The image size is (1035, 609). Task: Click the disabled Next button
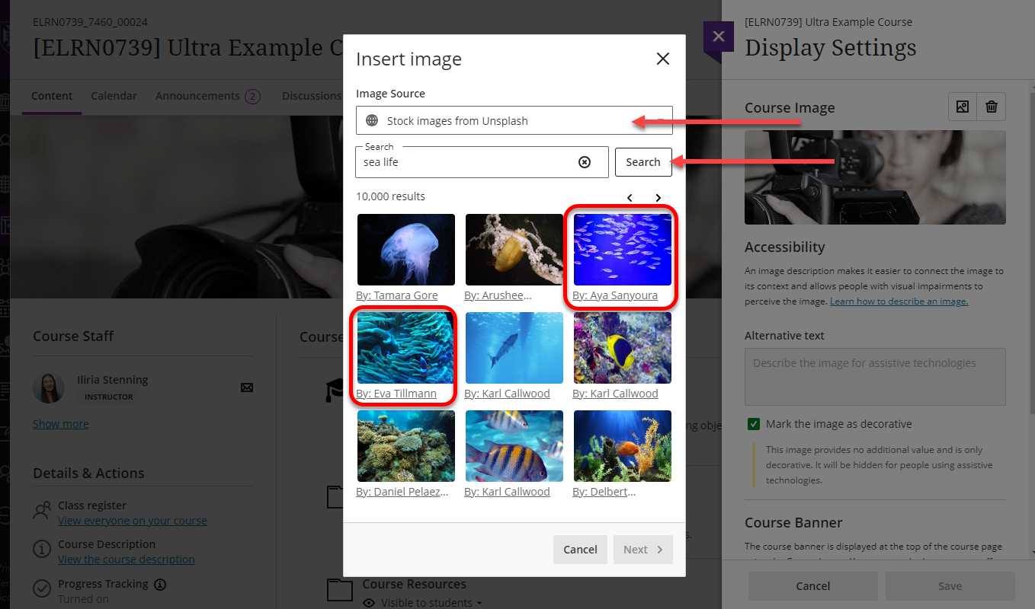coord(643,550)
